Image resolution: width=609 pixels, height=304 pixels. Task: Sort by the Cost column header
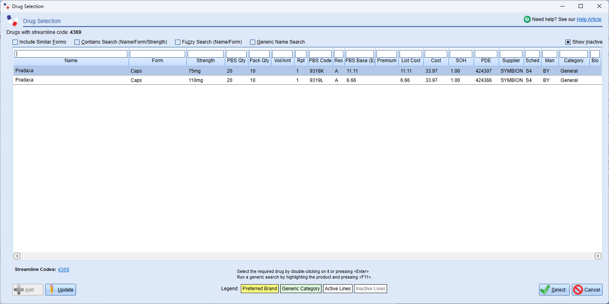pyautogui.click(x=436, y=61)
